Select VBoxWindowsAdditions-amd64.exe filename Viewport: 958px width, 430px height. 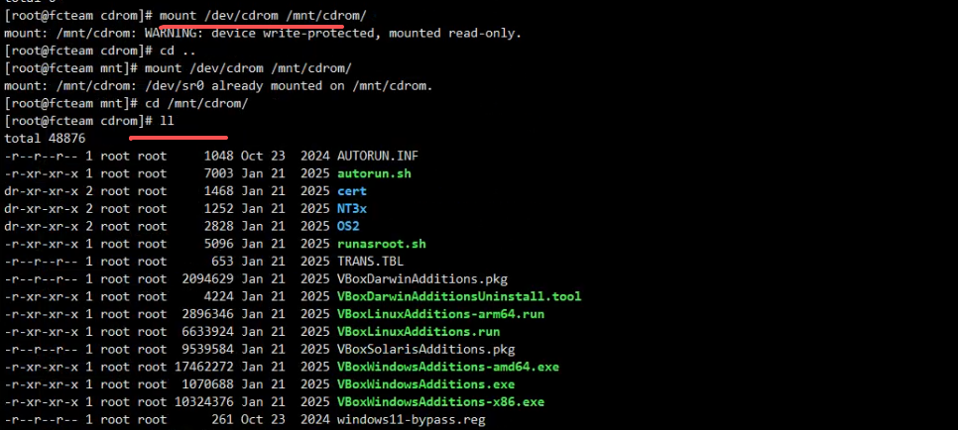tap(448, 368)
